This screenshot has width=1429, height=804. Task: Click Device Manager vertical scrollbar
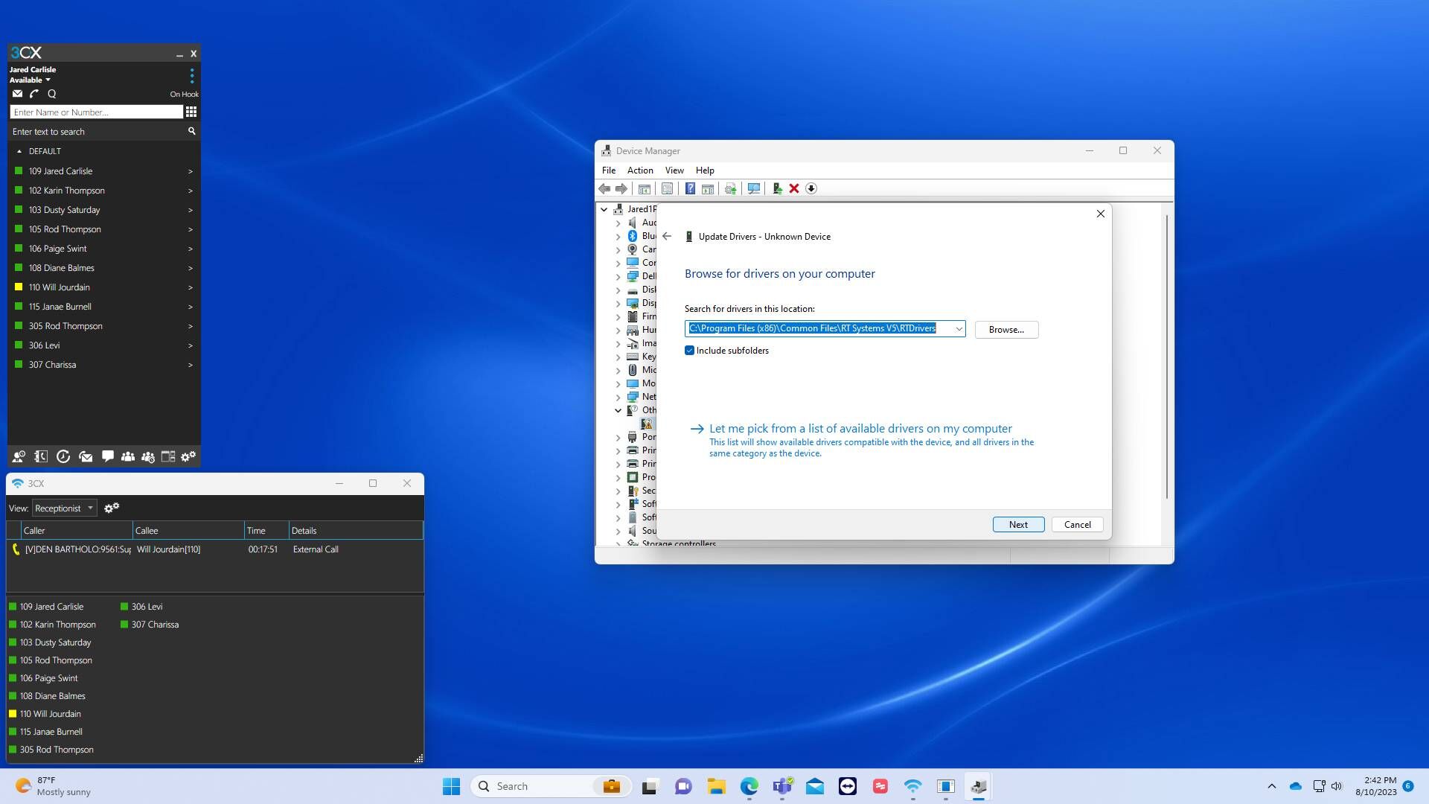pyautogui.click(x=1166, y=357)
